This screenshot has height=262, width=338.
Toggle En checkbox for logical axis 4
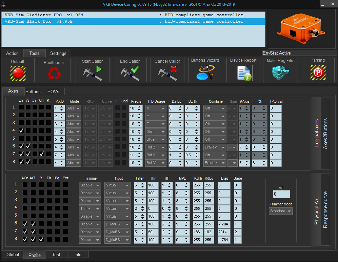pyautogui.click(x=21, y=130)
